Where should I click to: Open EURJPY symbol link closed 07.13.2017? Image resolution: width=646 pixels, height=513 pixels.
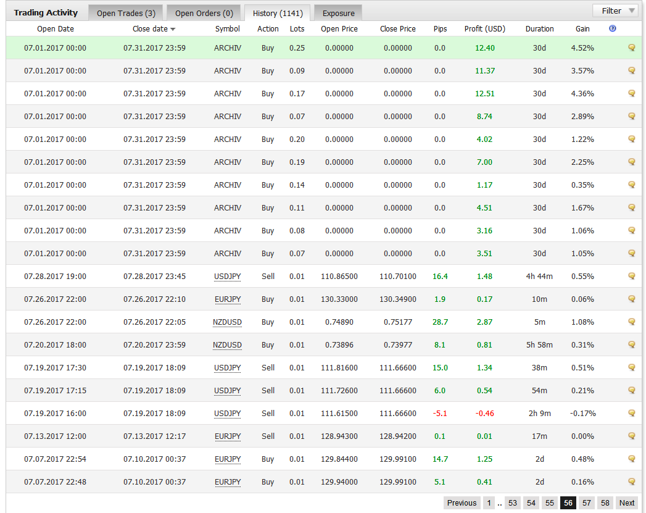coord(228,436)
